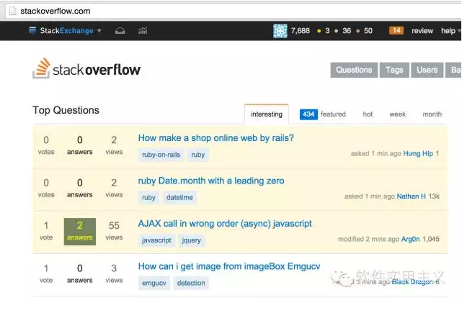462x313 pixels.
Task: Click the Stack Overflow logo
Action: coord(86,69)
